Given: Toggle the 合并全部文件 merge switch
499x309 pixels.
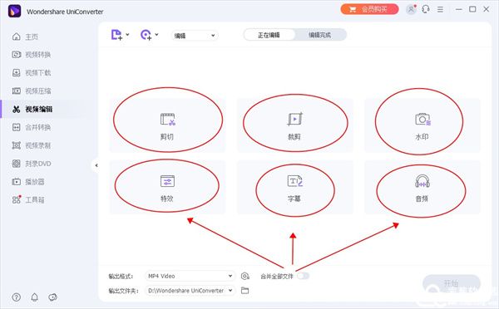Looking at the screenshot, I should pos(303,276).
